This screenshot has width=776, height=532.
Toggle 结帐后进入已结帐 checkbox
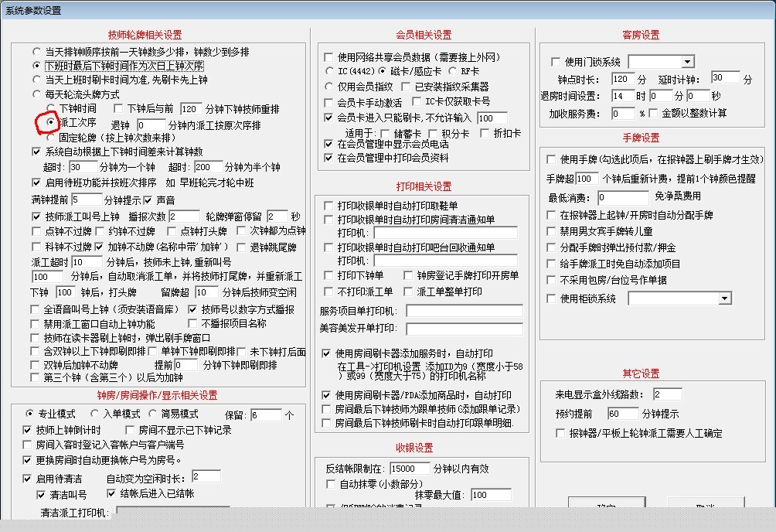(111, 493)
